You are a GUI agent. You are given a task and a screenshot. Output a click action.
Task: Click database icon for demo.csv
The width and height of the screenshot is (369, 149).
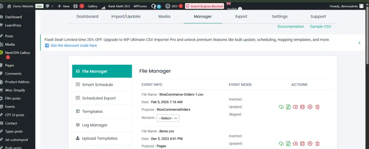(x=302, y=144)
